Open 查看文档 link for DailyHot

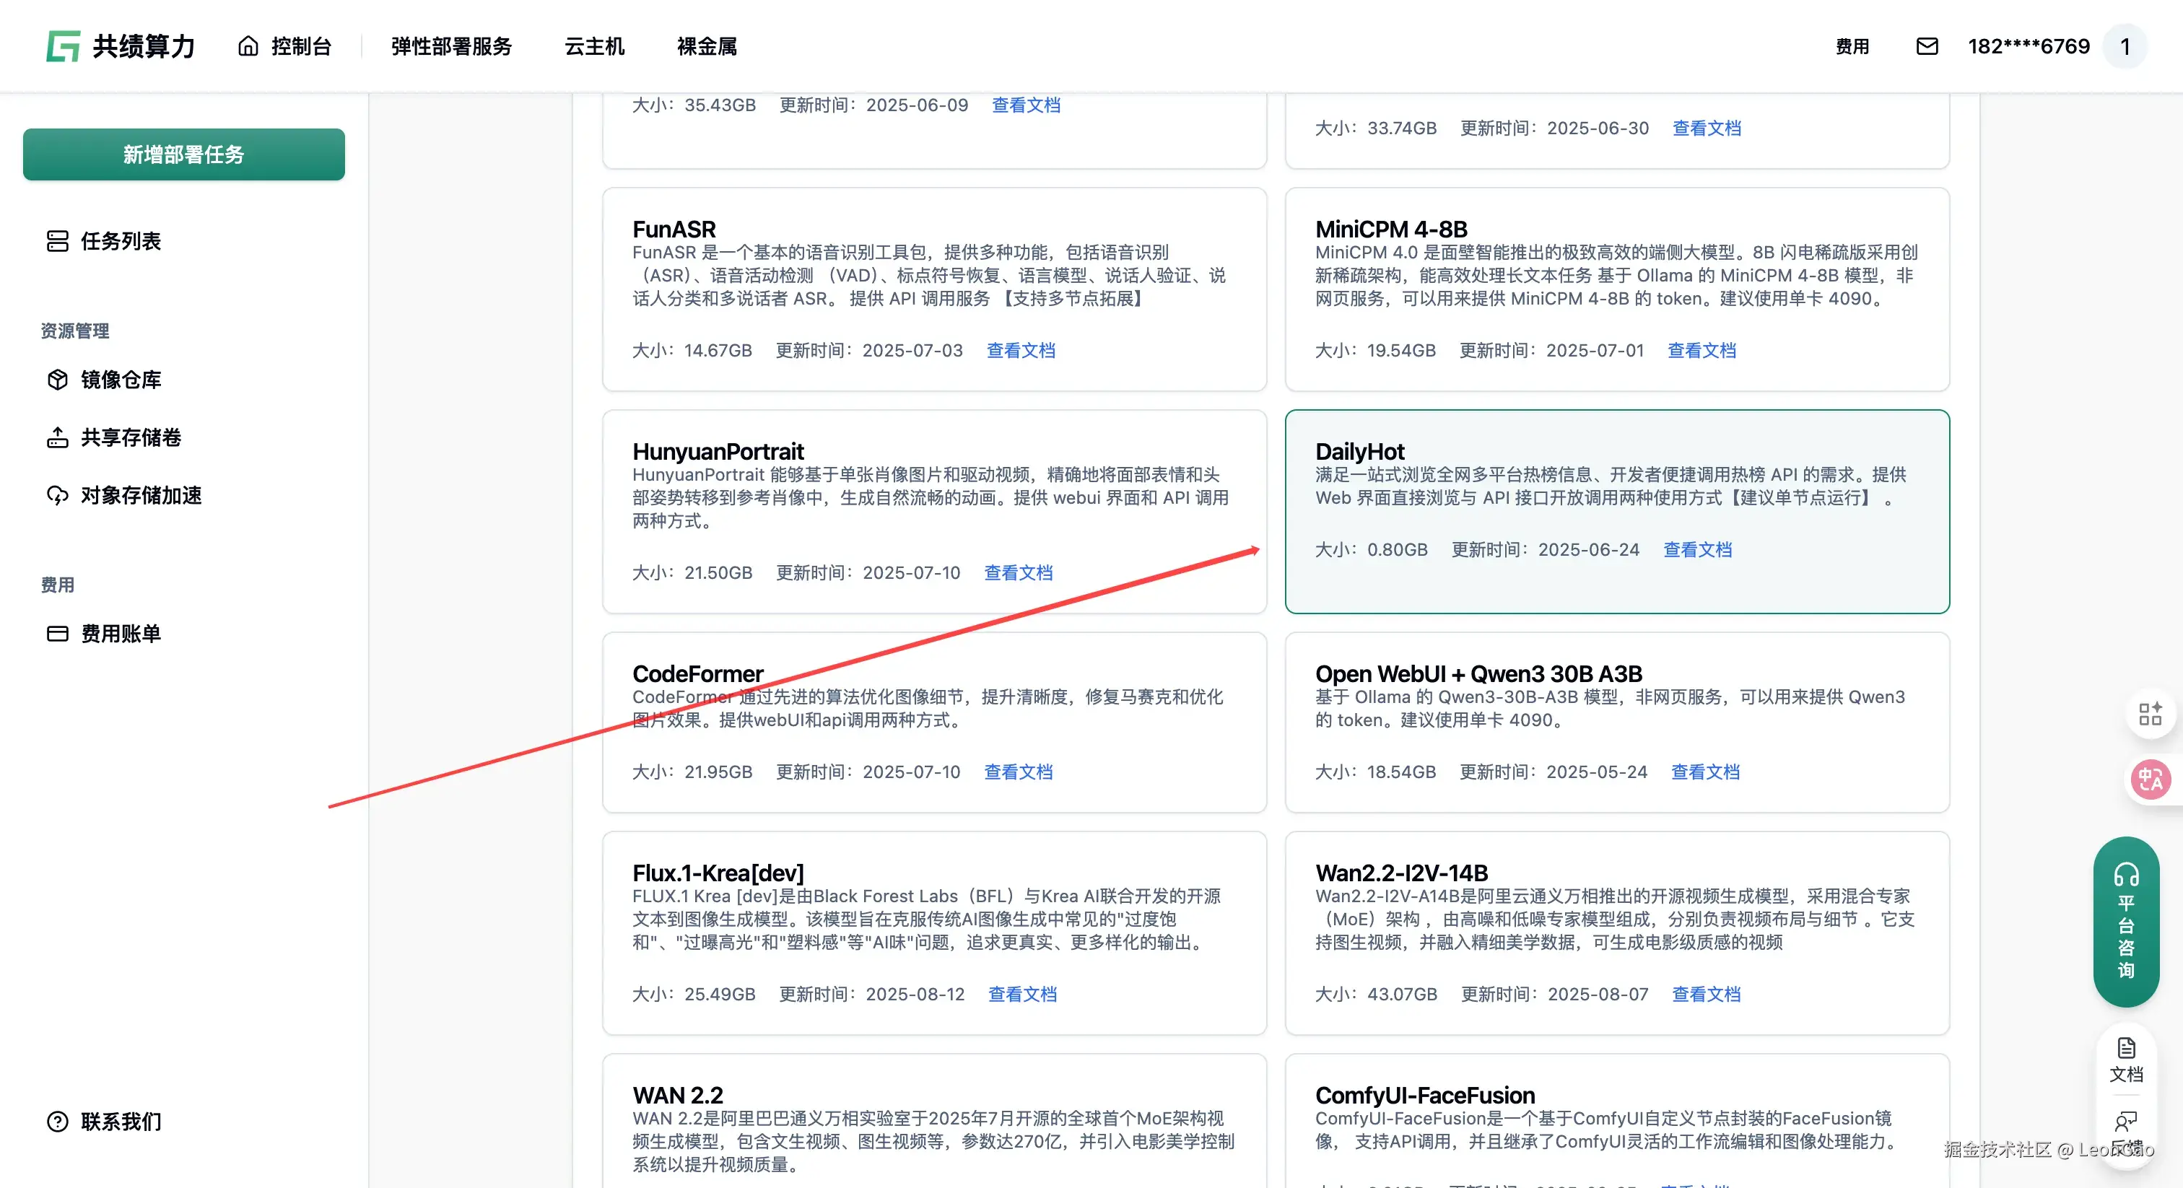1697,549
